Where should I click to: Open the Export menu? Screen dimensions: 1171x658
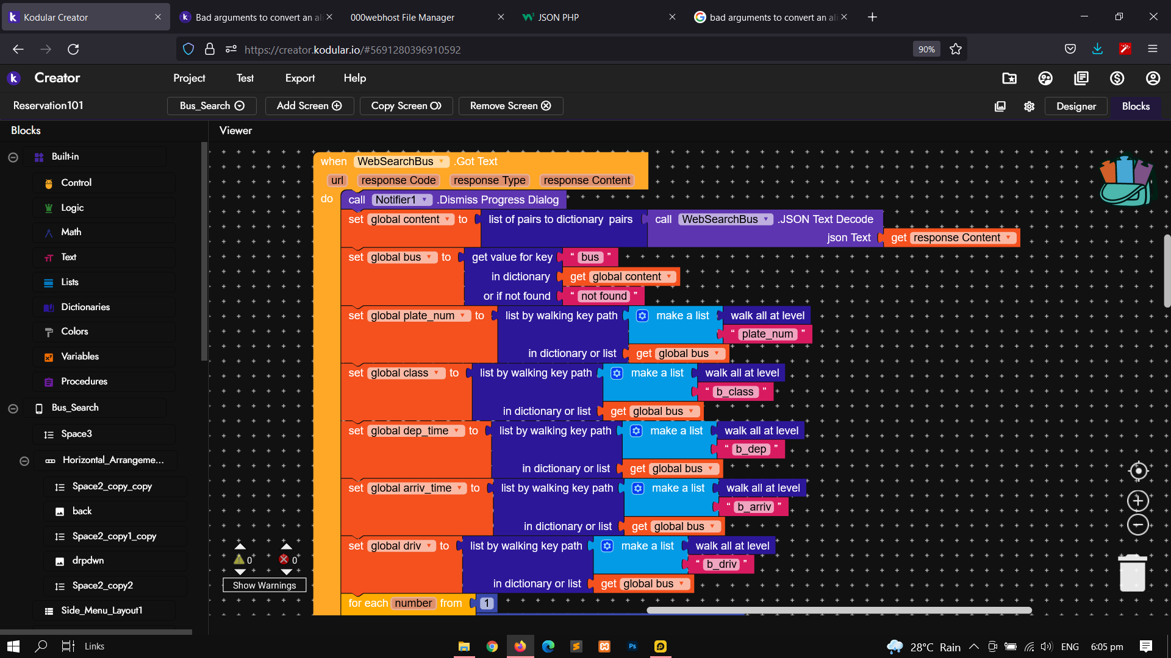point(299,78)
